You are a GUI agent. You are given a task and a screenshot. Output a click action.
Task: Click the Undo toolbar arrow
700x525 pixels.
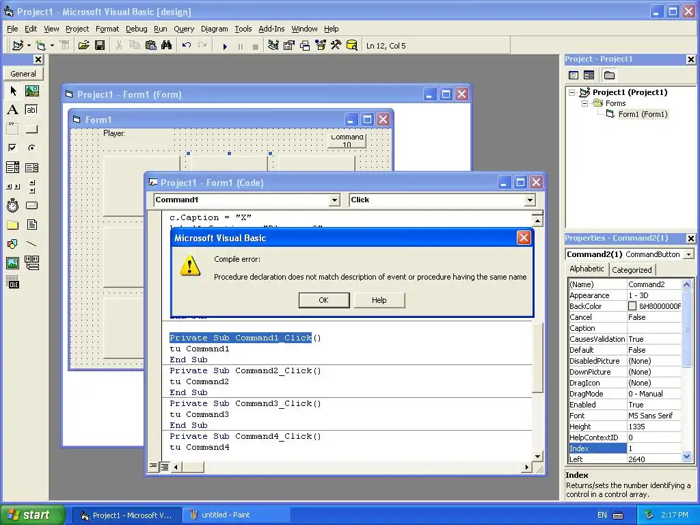coord(187,45)
